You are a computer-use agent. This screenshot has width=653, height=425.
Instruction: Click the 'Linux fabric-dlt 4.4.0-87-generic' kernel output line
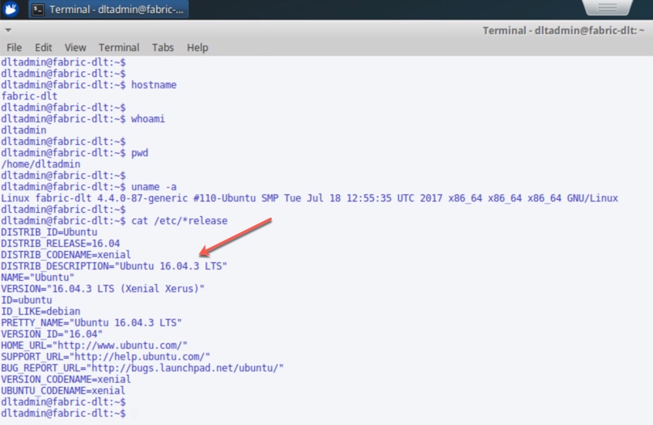[309, 198]
